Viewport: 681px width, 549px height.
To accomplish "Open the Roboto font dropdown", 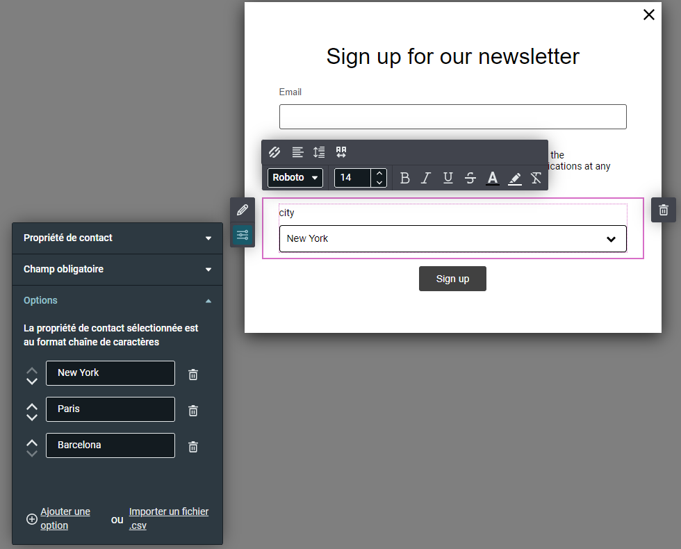I will pyautogui.click(x=295, y=178).
